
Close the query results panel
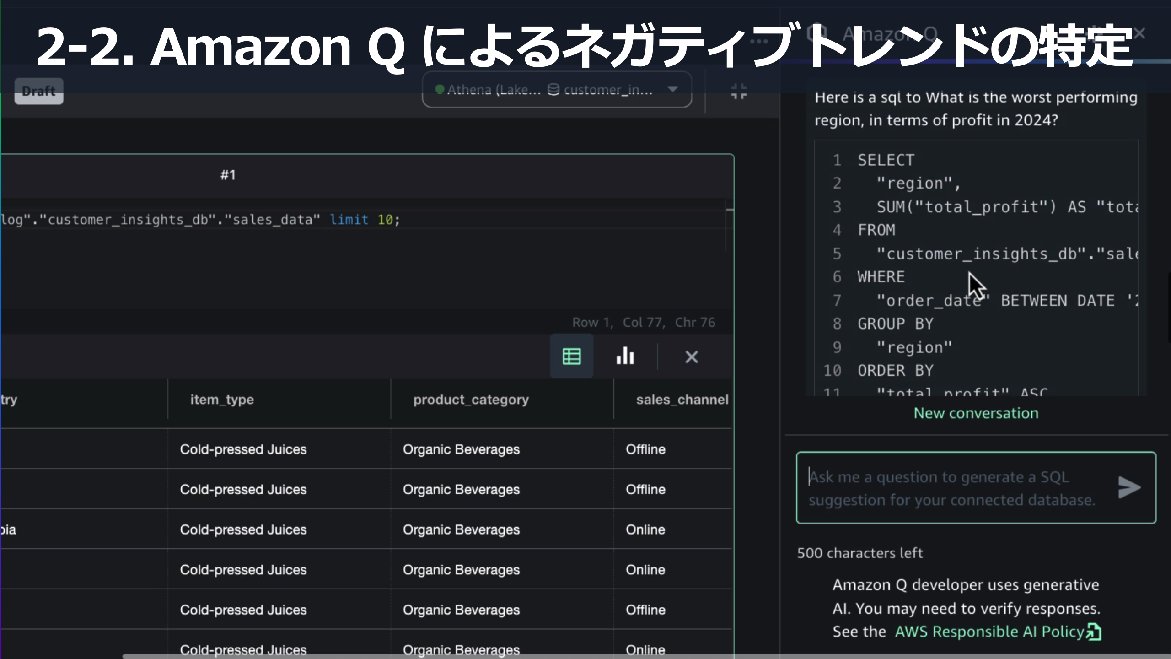(x=691, y=357)
